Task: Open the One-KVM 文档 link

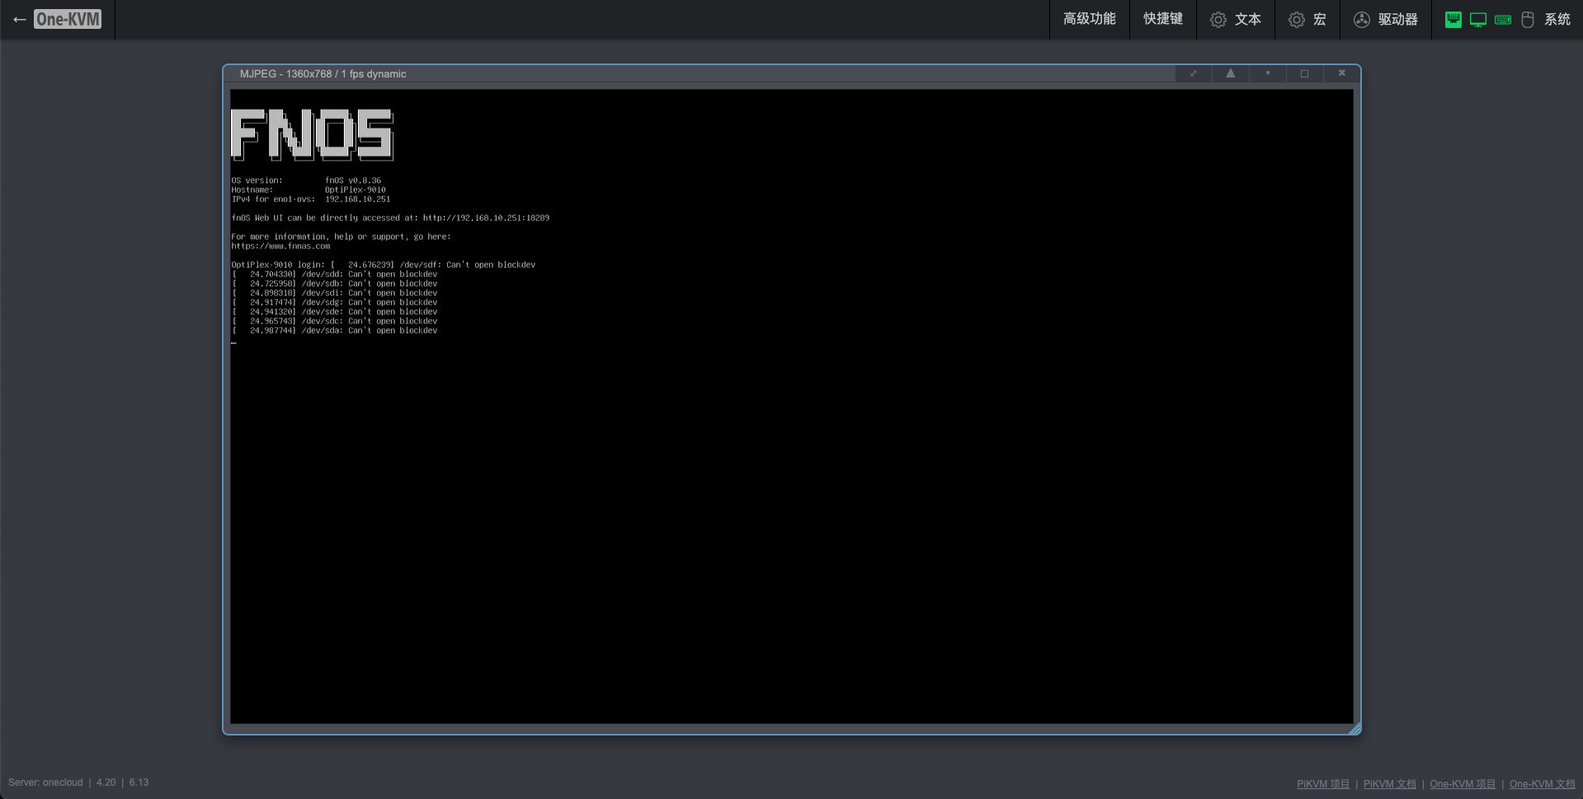Action: tap(1542, 784)
